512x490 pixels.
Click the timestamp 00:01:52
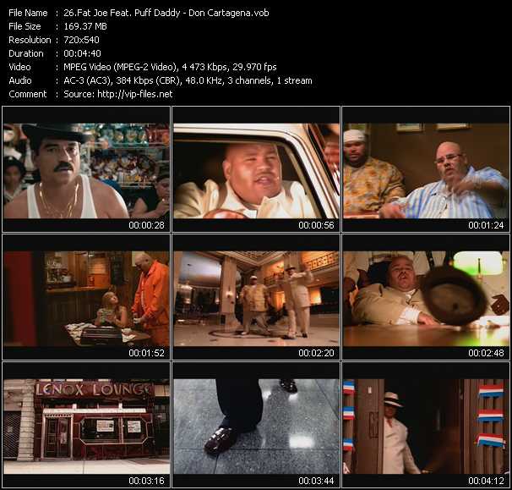(x=147, y=353)
